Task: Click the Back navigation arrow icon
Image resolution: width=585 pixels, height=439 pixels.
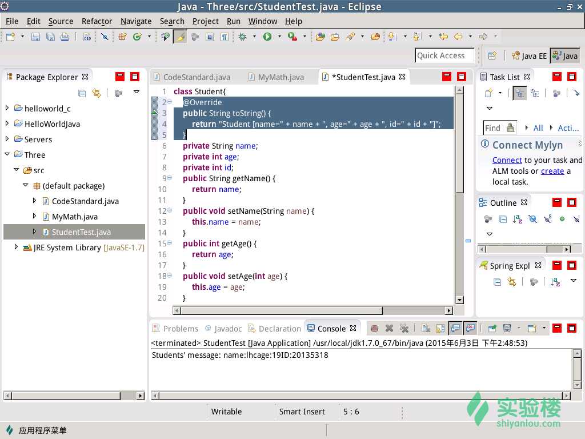Action: (458, 37)
